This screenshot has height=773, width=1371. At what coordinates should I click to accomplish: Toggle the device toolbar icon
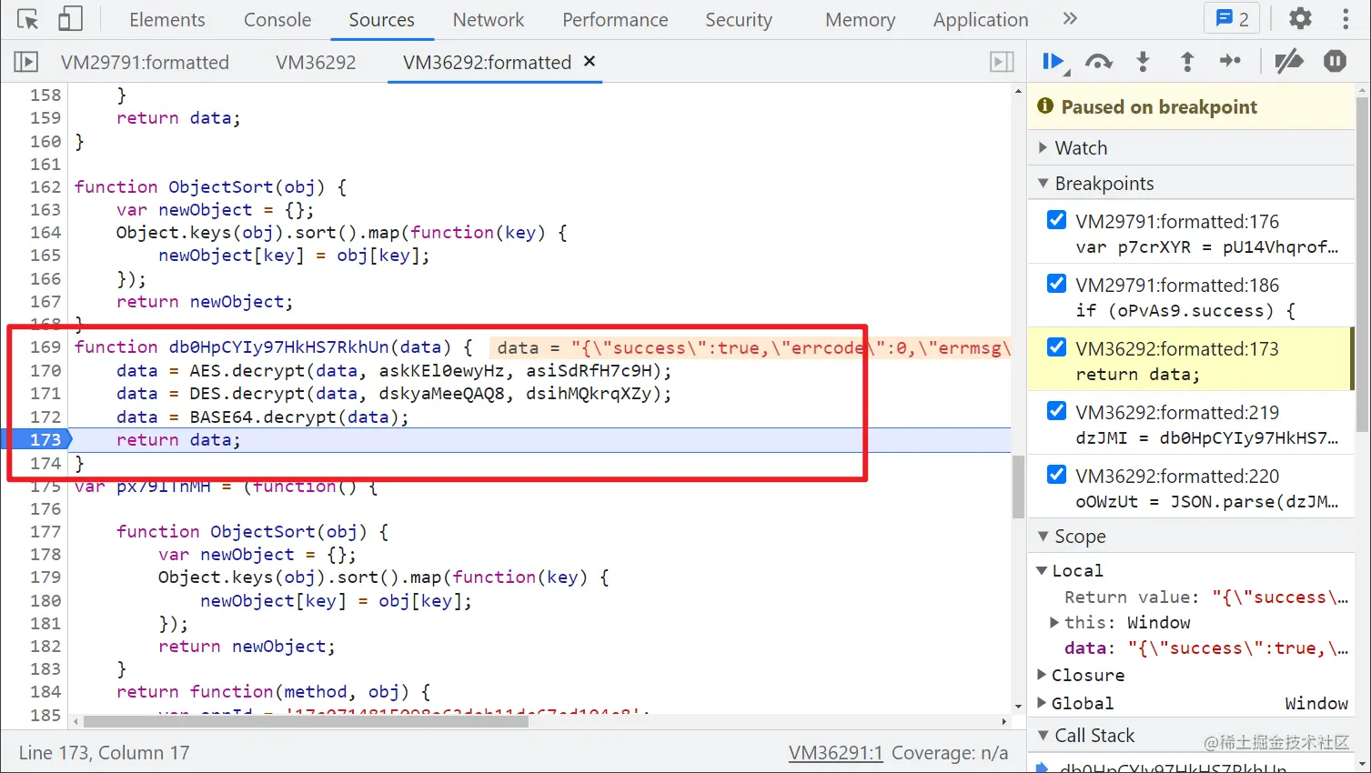click(70, 19)
